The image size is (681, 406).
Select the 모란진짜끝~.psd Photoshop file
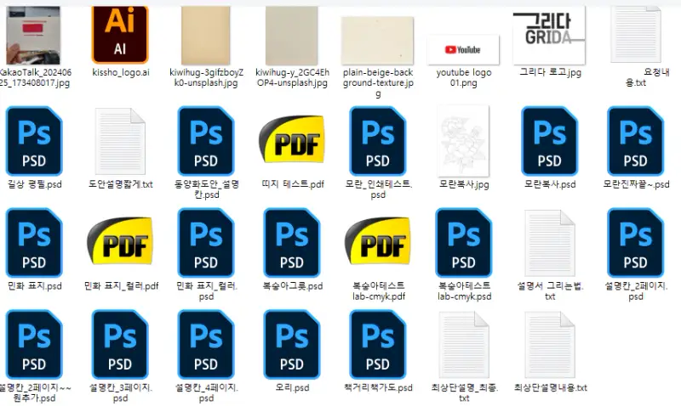point(636,141)
